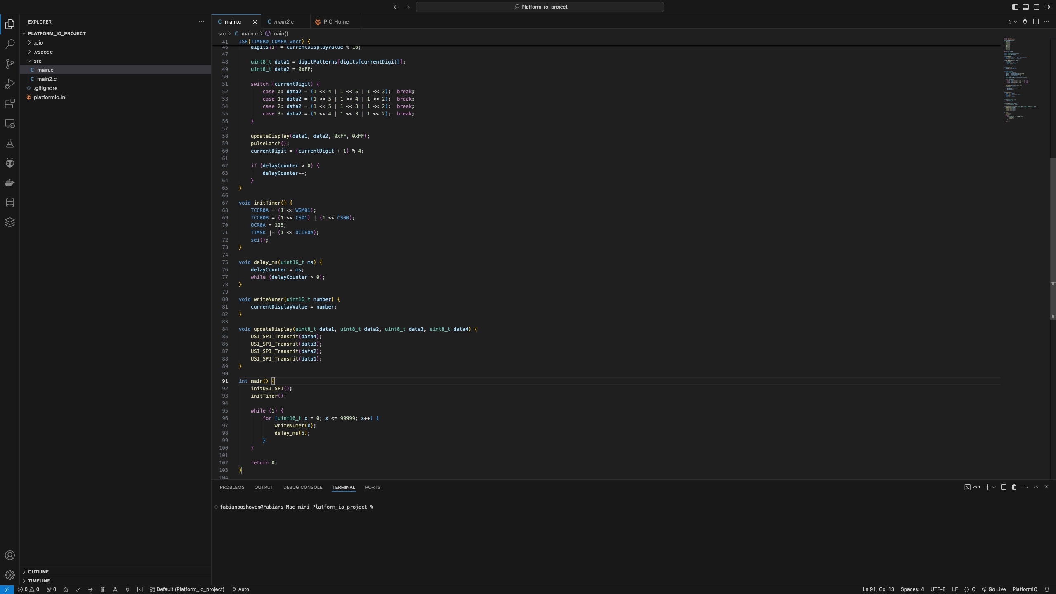This screenshot has height=594, width=1056.
Task: Toggle the panel visibility
Action: coord(1026,7)
